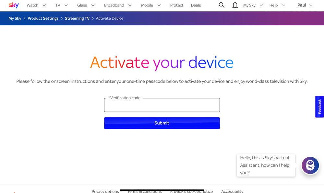Screen dimensions: 324x193
Task: Return to Streaming TV breadcrumb
Action: [x=77, y=18]
